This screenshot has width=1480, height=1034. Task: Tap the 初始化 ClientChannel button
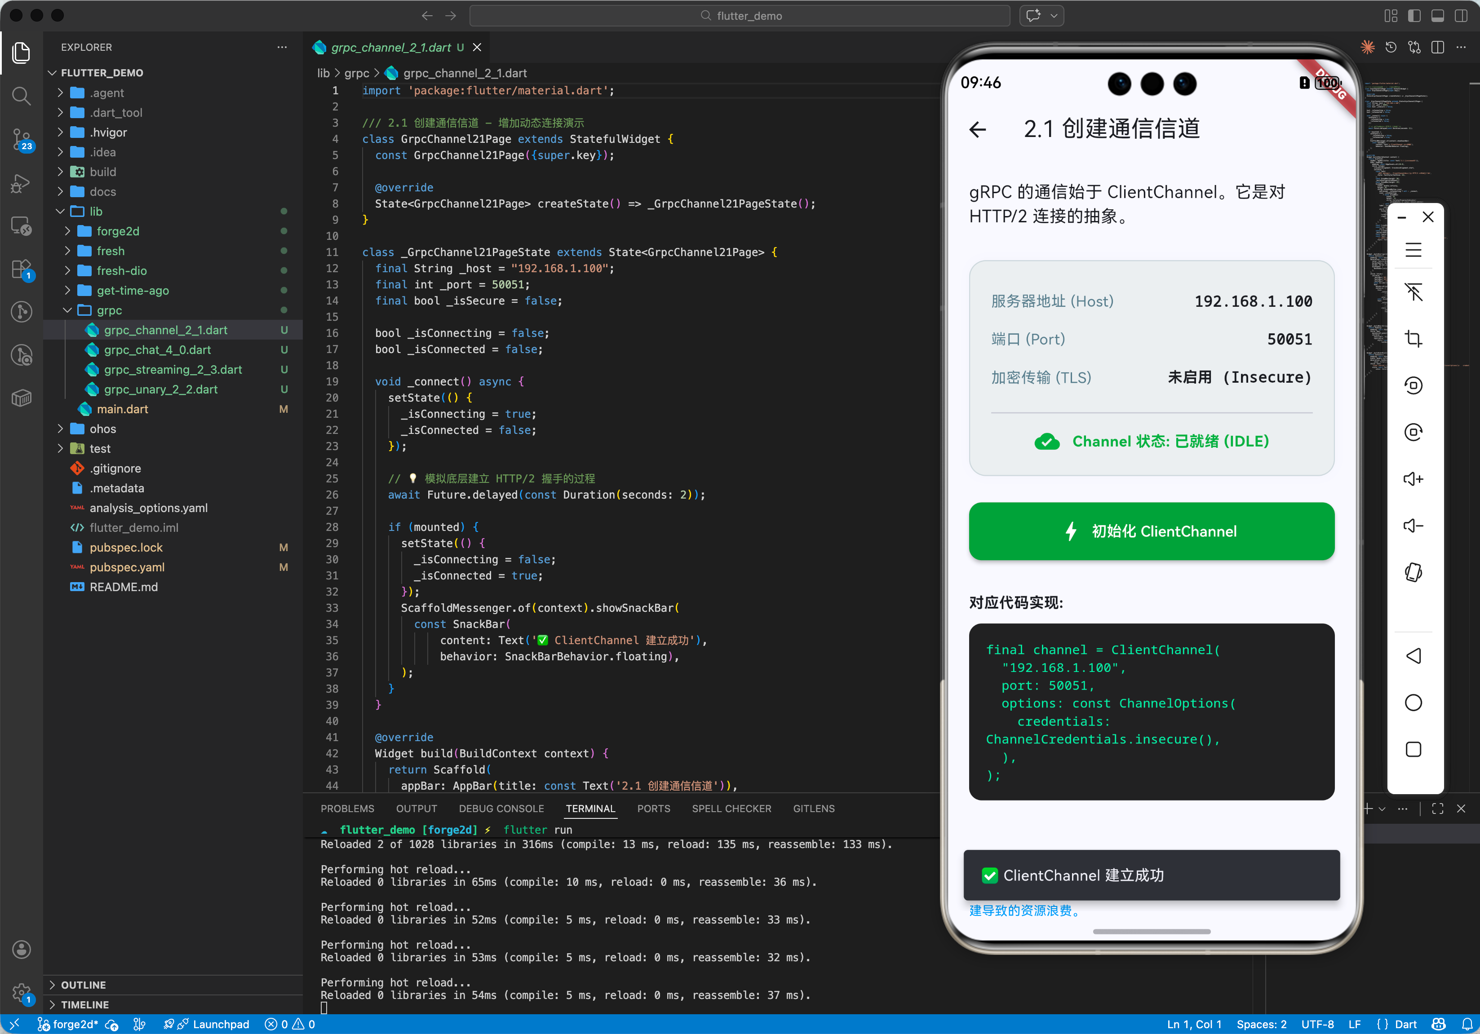click(1151, 531)
